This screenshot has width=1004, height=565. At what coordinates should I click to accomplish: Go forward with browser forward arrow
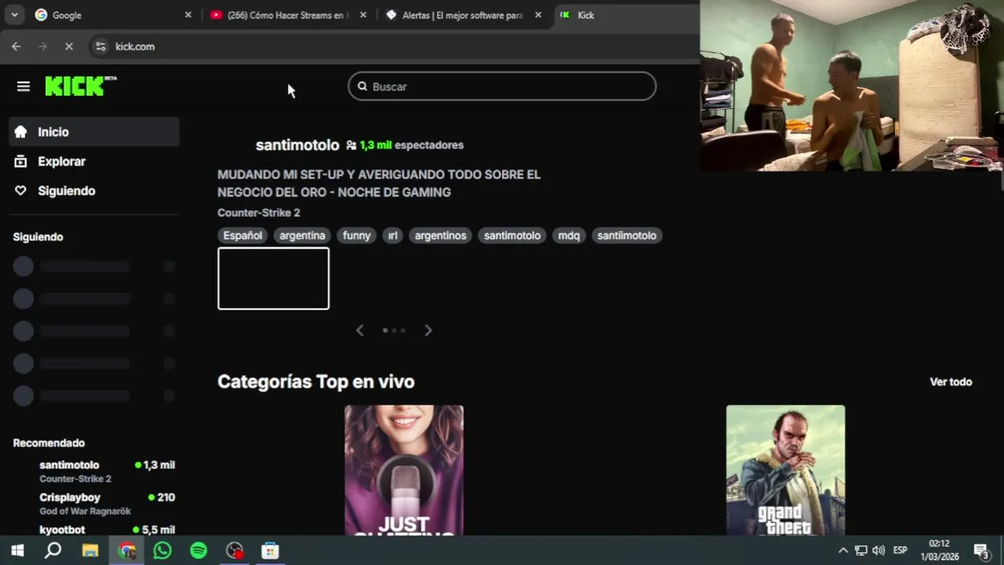(42, 46)
